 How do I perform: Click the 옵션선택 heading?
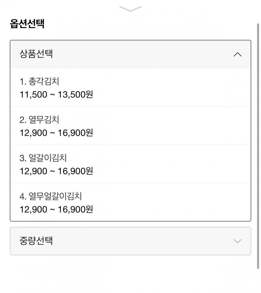click(27, 23)
